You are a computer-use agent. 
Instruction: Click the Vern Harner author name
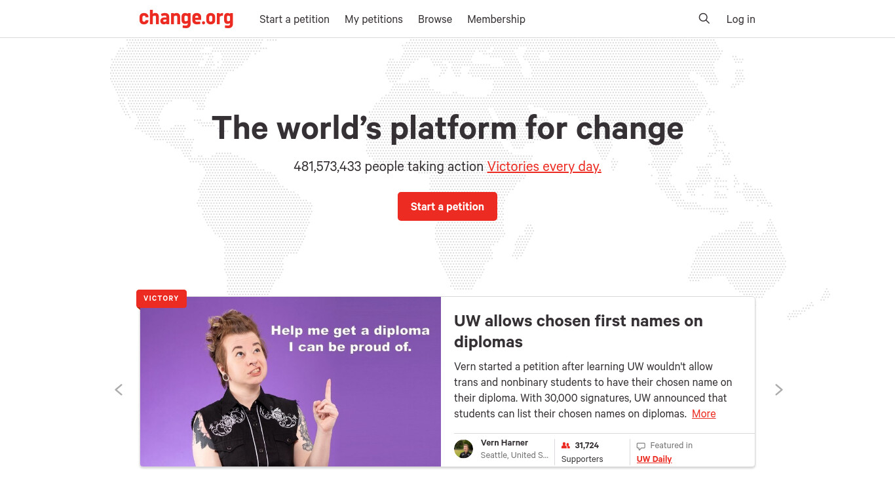pos(505,443)
